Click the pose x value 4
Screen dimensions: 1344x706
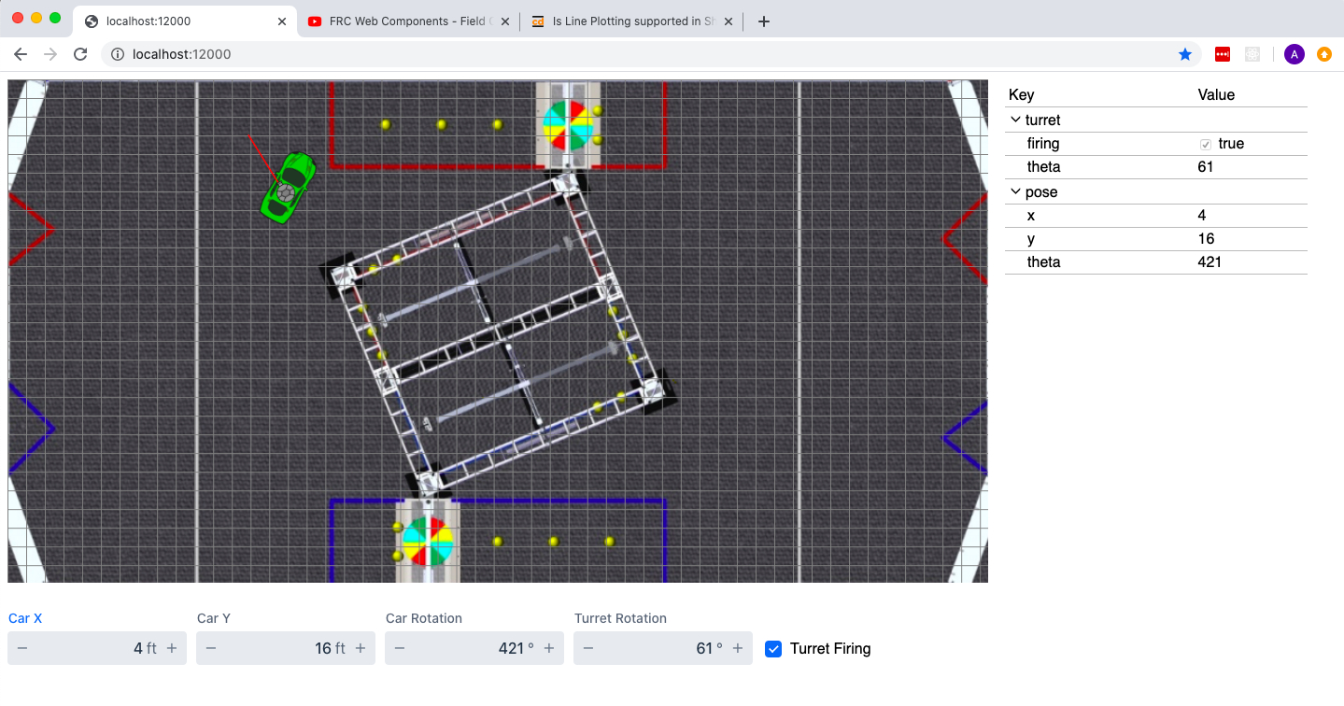coord(1202,216)
